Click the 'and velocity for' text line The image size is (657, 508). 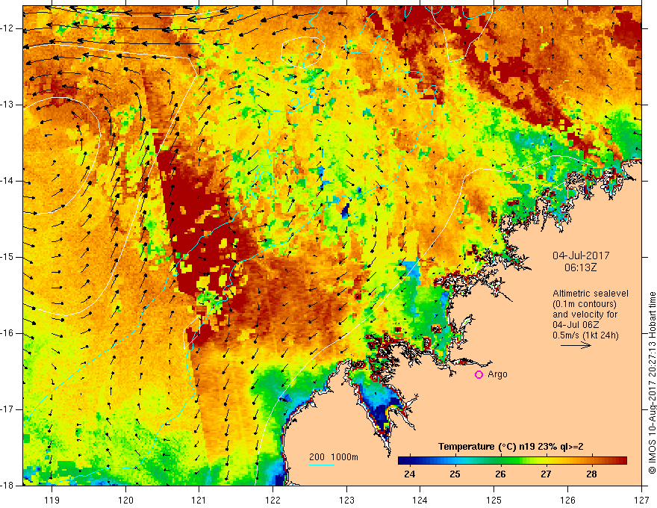coord(585,315)
